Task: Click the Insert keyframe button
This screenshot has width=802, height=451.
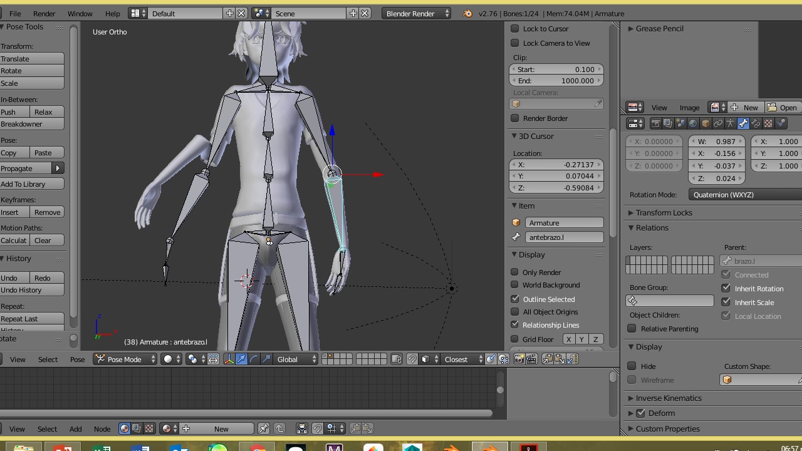Action: pos(14,212)
